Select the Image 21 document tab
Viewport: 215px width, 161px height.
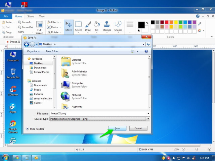(13, 42)
